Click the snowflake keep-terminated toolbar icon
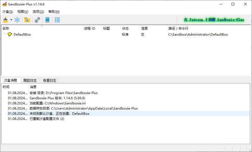 [17, 20]
